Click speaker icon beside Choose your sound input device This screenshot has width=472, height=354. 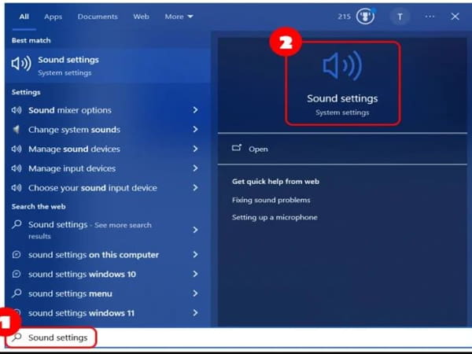(17, 188)
